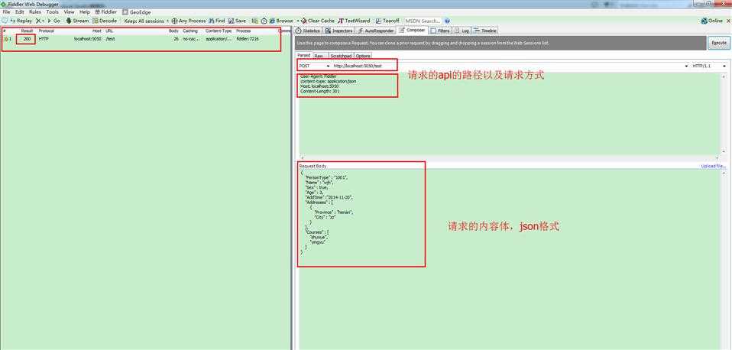Open the Browse dropdown arrow
Screen dimensions: 732x350
(x=298, y=21)
